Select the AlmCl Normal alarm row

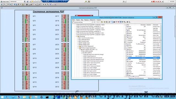click(143, 35)
